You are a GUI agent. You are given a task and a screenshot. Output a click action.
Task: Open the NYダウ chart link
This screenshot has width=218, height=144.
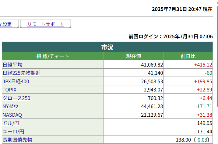(x=11, y=106)
